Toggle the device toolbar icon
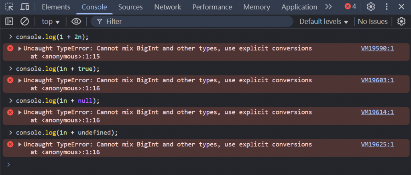 24,7
